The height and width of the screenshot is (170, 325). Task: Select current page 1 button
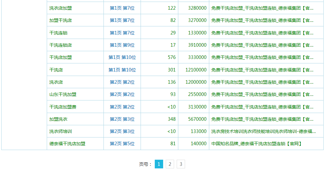coord(159,164)
